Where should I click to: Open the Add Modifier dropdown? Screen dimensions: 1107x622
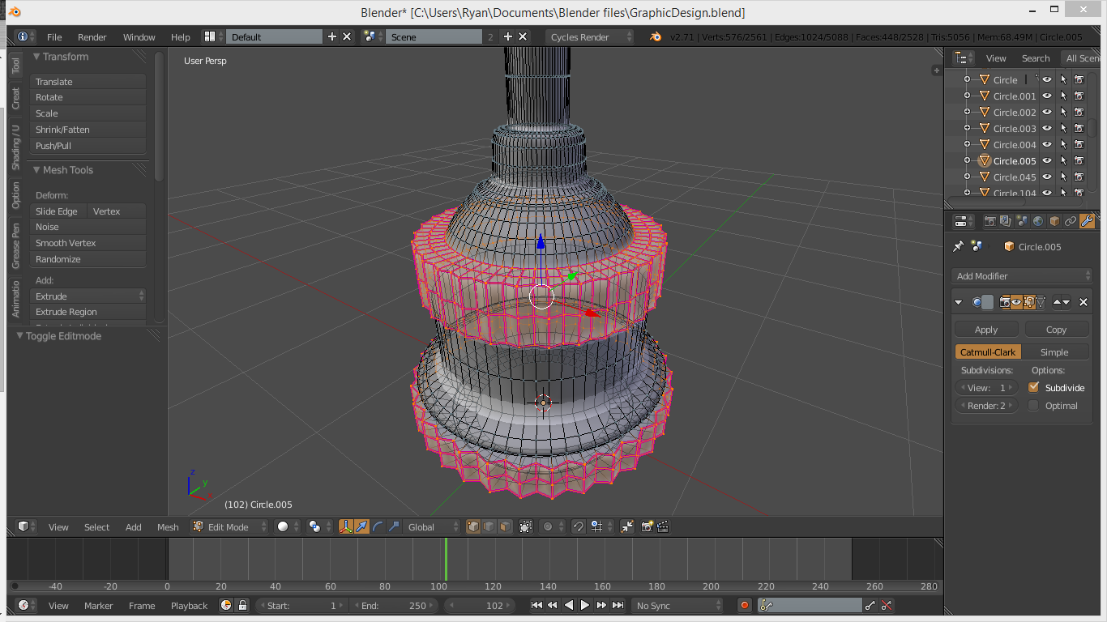(x=1023, y=275)
